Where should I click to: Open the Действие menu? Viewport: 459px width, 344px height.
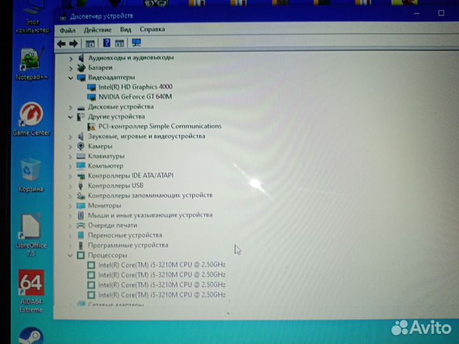tap(98, 30)
